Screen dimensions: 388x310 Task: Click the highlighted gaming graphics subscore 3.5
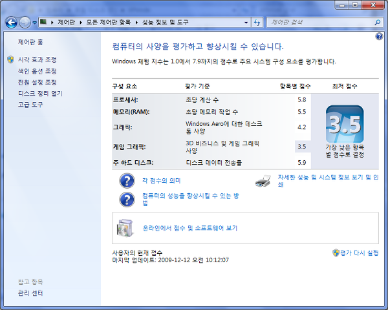click(x=301, y=147)
